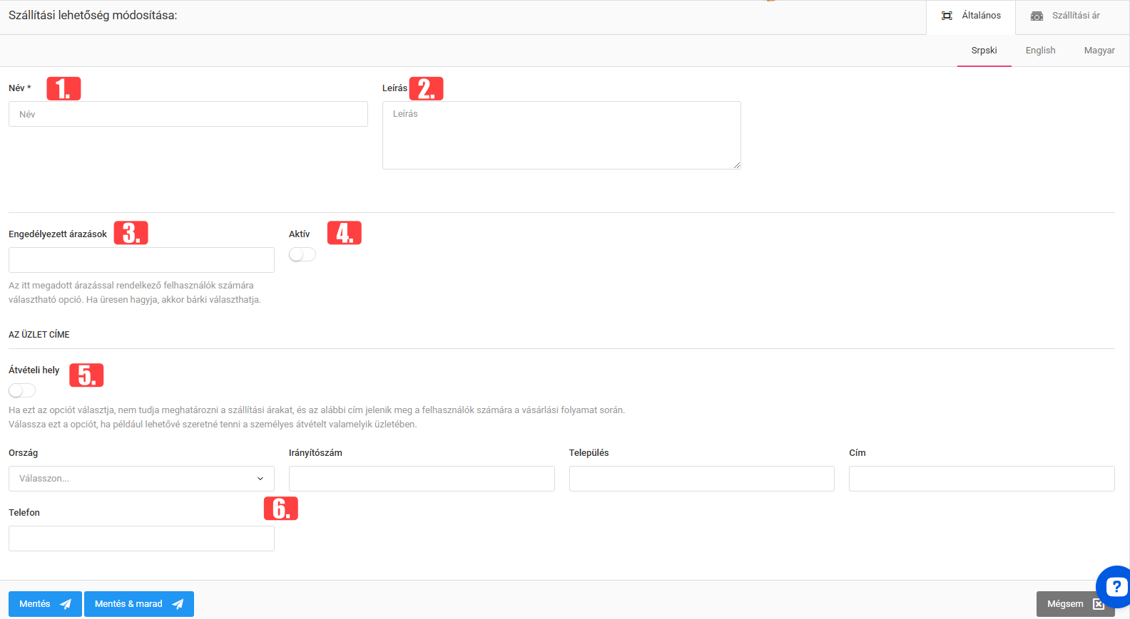The height and width of the screenshot is (619, 1130).
Task: Focus the Név name input field
Action: [x=188, y=114]
